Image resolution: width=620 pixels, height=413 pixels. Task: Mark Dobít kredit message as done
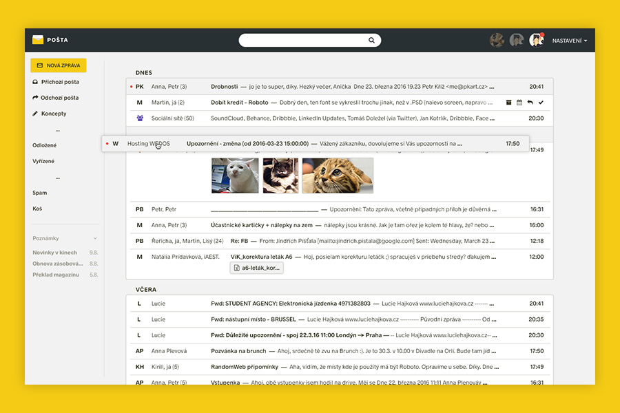click(541, 103)
